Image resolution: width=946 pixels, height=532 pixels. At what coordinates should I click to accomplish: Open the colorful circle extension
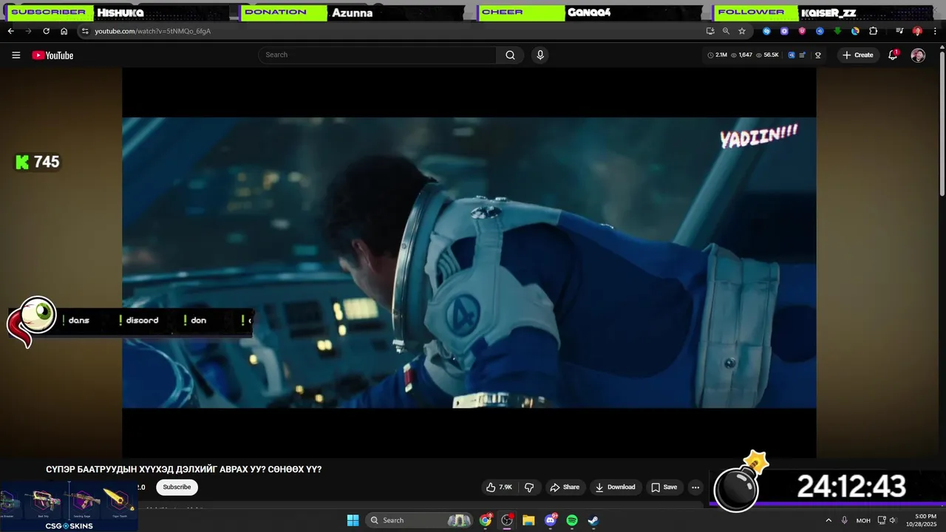[x=855, y=31]
